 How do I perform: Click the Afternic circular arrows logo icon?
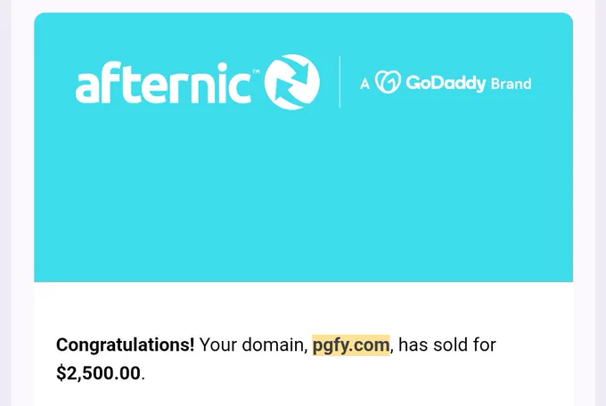click(x=291, y=82)
